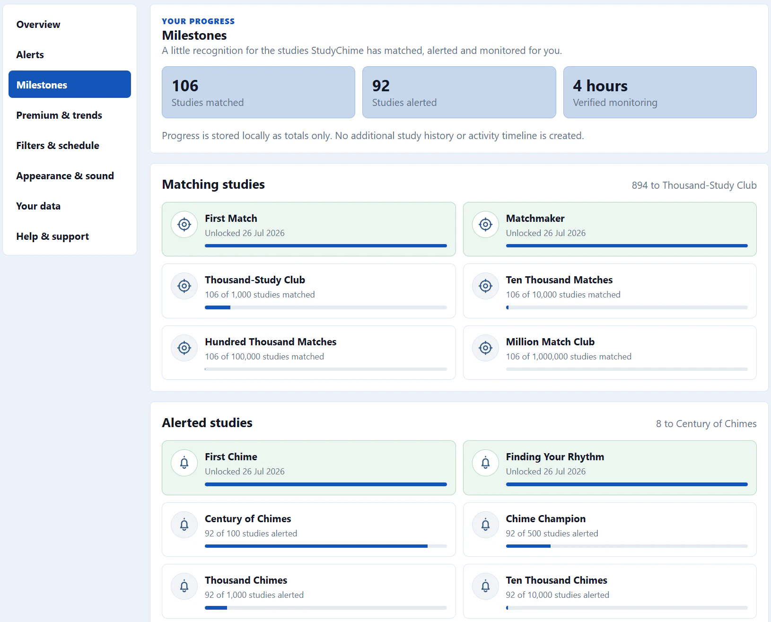Open the Overview section in the sidebar

tap(70, 25)
